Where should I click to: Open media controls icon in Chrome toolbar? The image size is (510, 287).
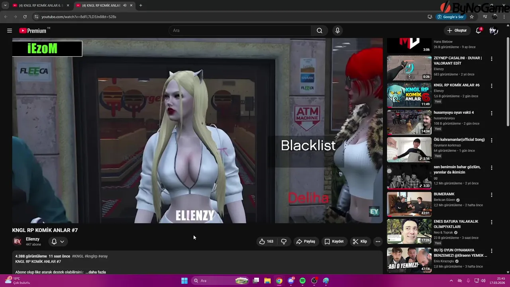[485, 17]
